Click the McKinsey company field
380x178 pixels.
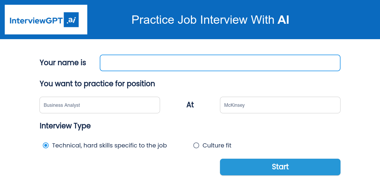[x=280, y=105]
